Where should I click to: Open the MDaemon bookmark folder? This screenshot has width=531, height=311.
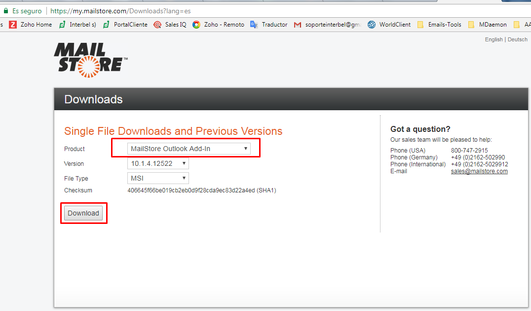tap(487, 25)
